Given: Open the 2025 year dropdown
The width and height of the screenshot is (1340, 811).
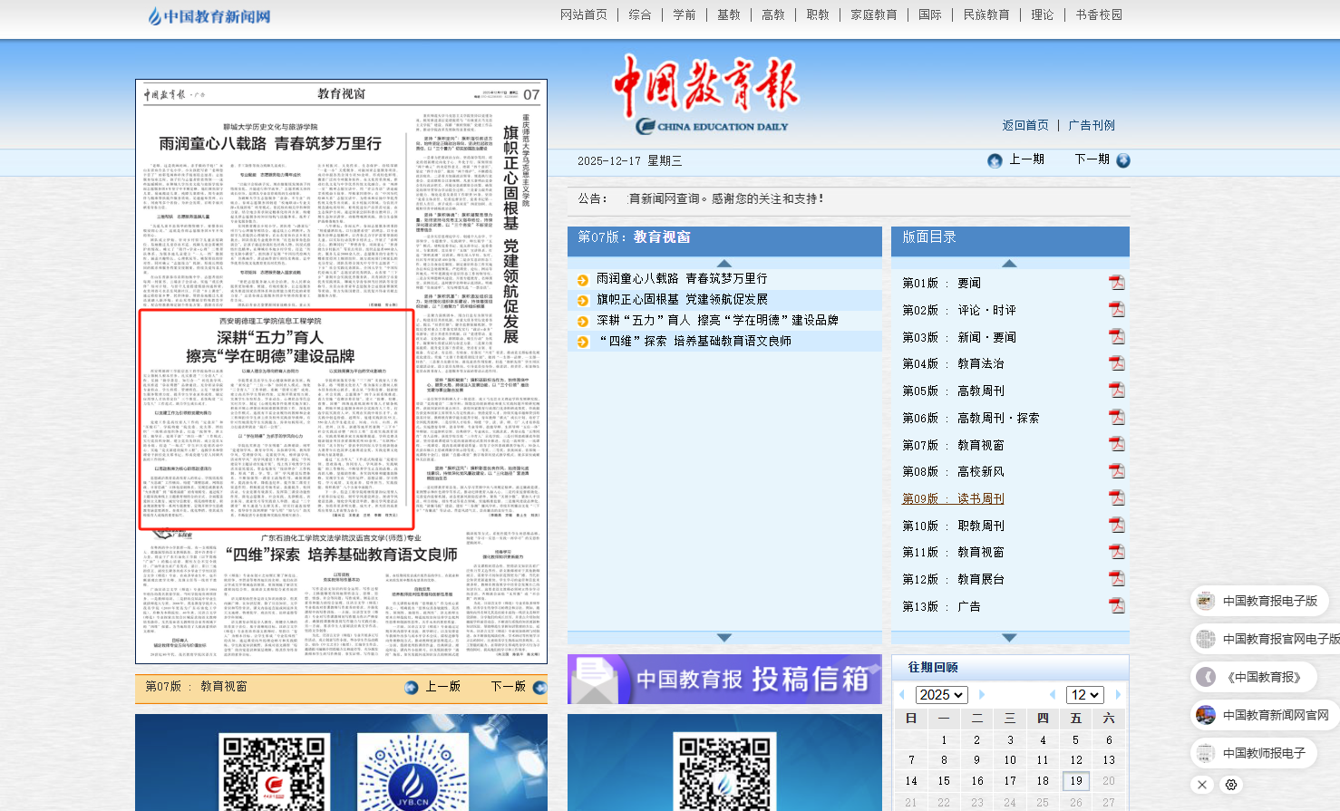Looking at the screenshot, I should click(x=941, y=695).
